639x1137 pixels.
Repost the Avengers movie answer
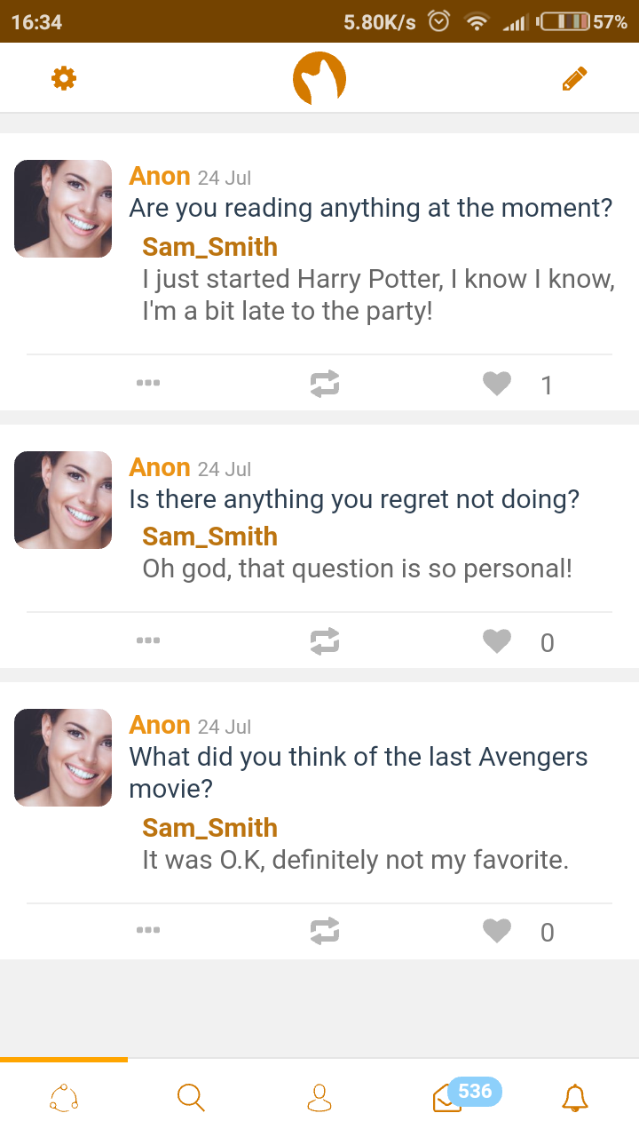pos(325,931)
